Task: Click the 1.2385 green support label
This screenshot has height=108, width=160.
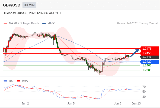Action: [x=147, y=70]
